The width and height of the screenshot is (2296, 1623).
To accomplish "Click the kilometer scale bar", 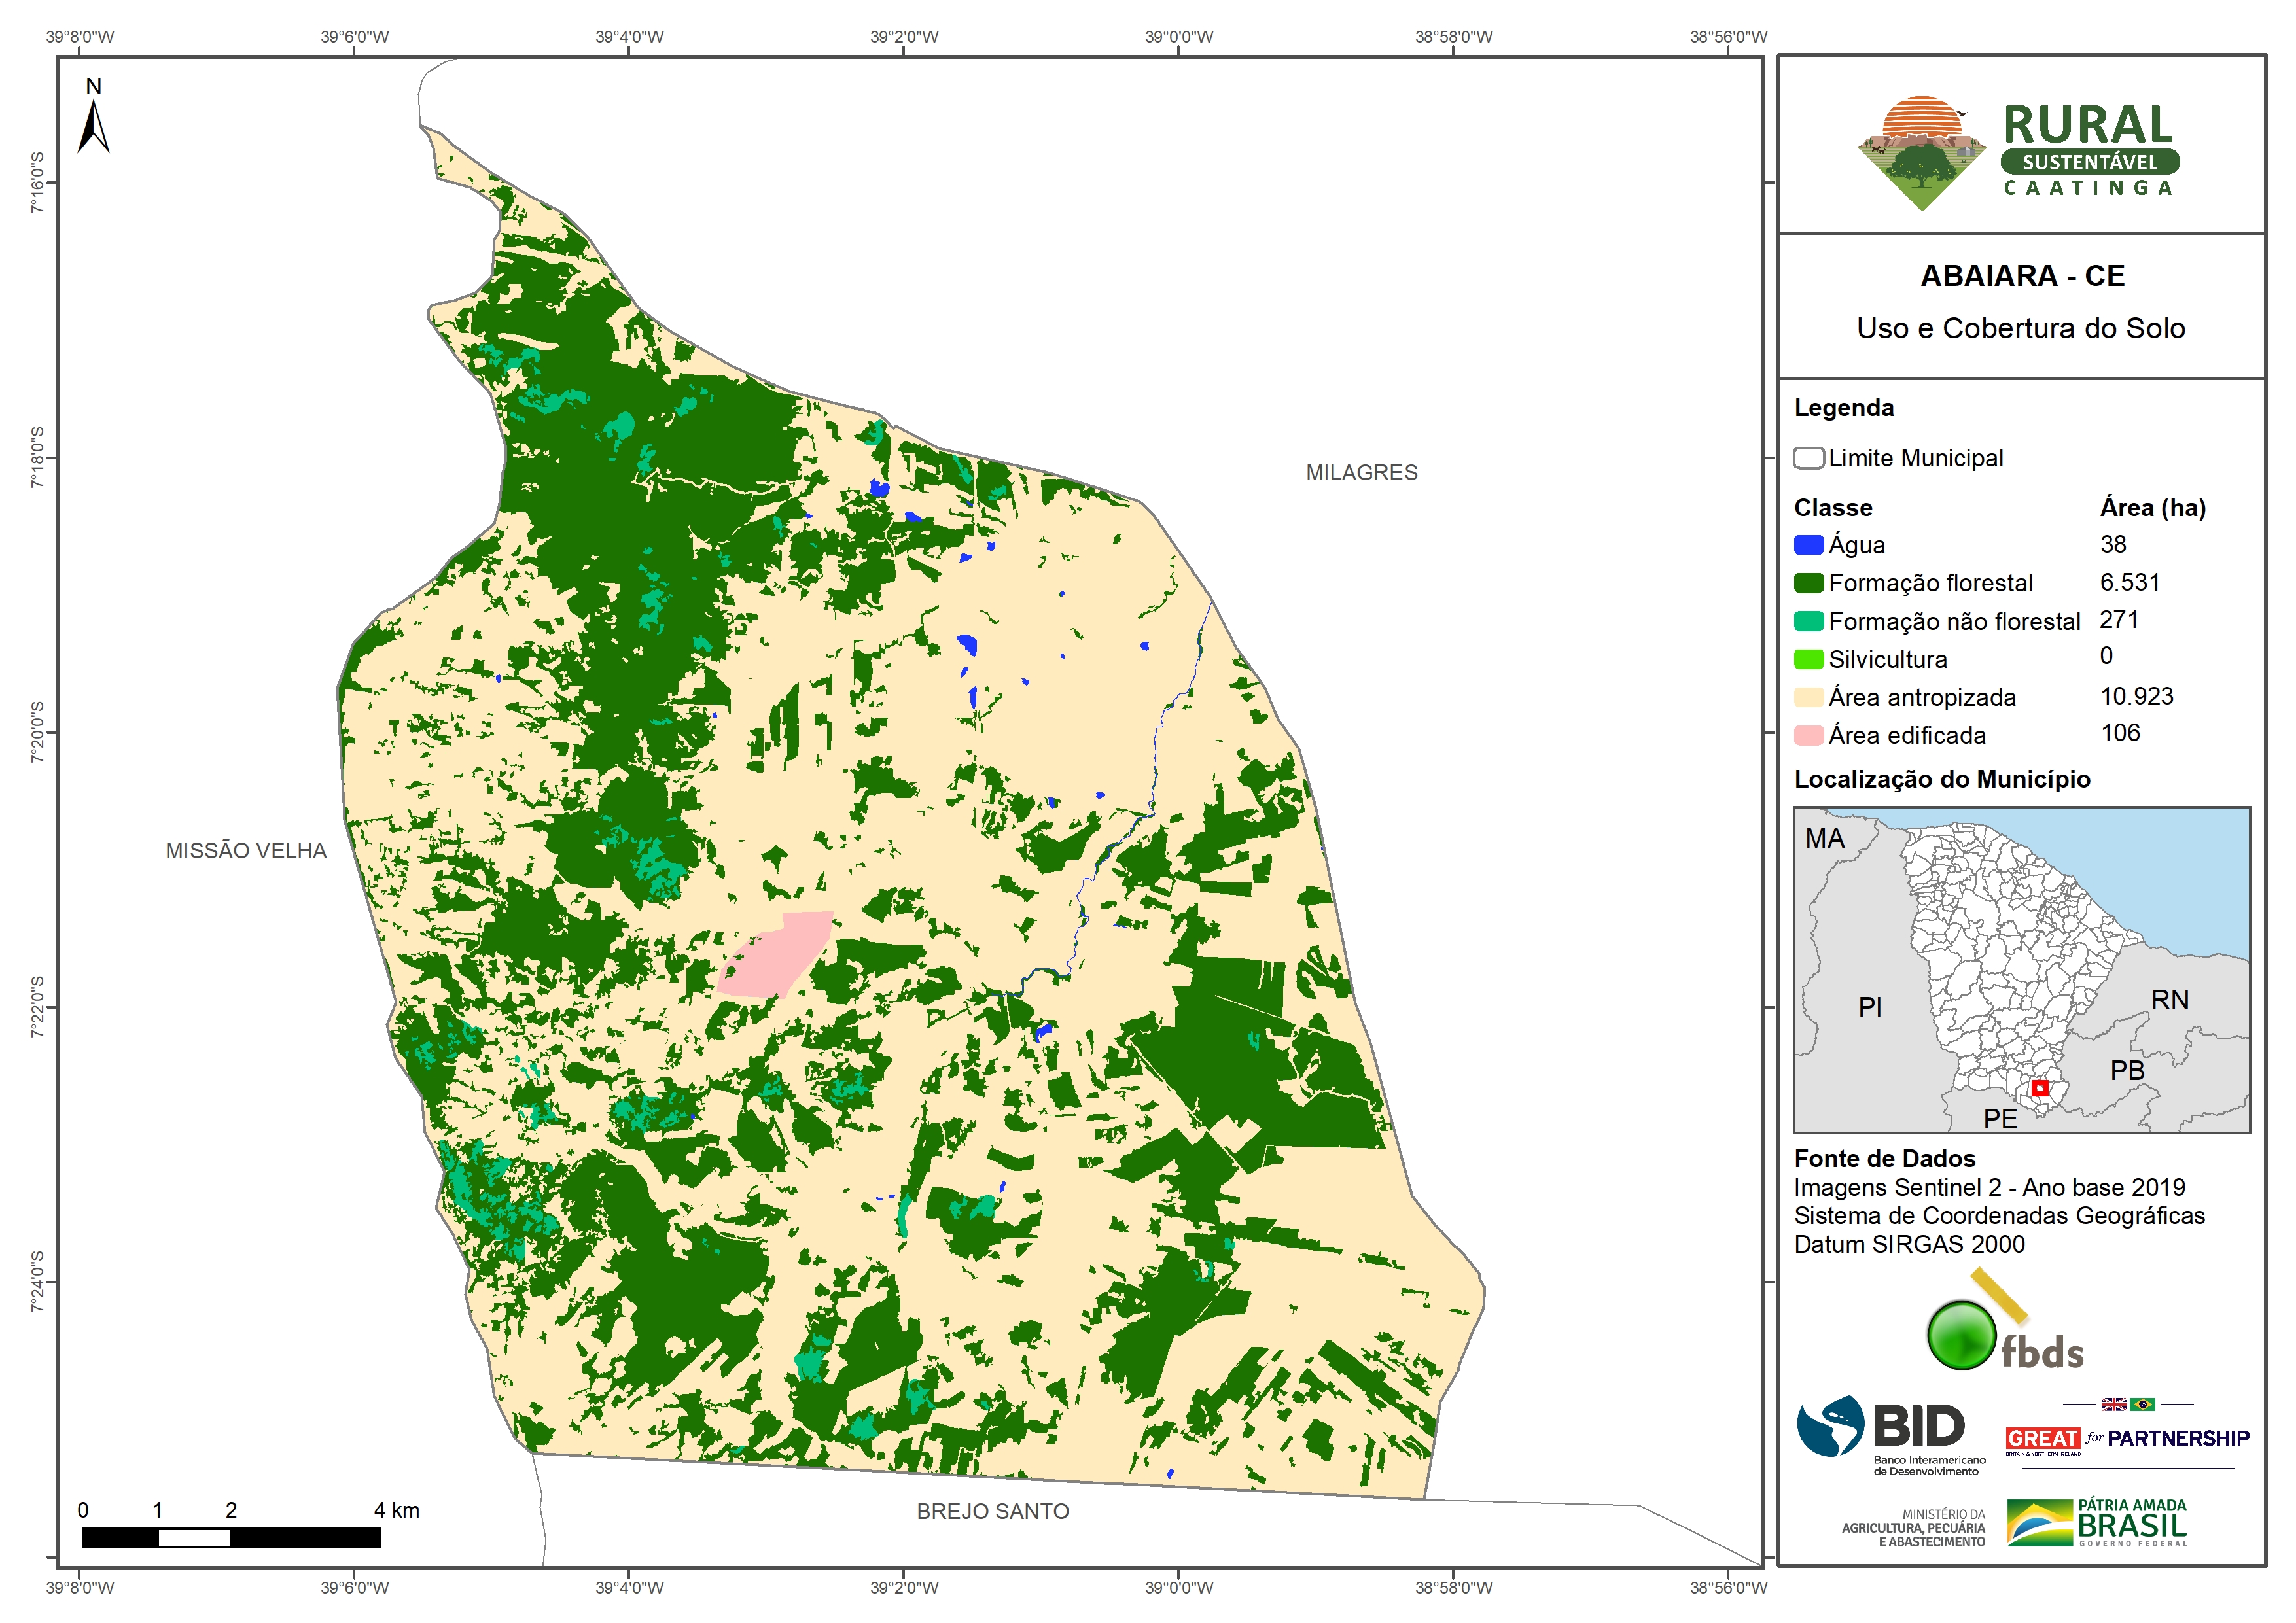I will [x=231, y=1537].
